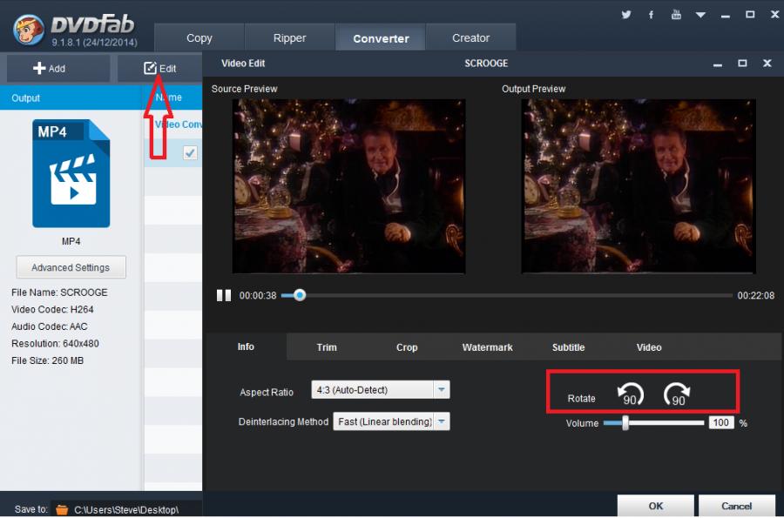The width and height of the screenshot is (784, 518).
Task: Open the Edit video button
Action: pos(160,69)
